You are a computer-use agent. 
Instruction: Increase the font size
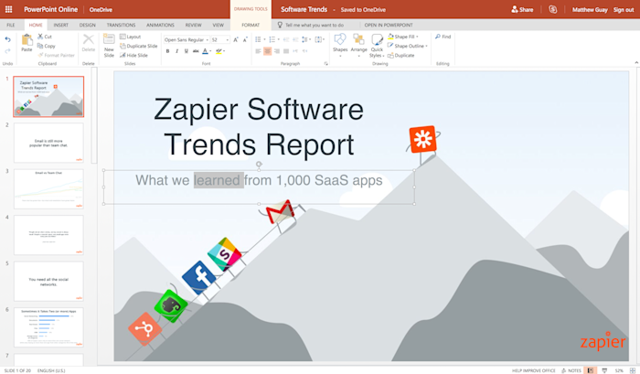[236, 39]
